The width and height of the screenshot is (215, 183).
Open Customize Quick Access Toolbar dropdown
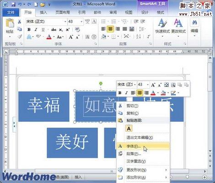point(49,5)
